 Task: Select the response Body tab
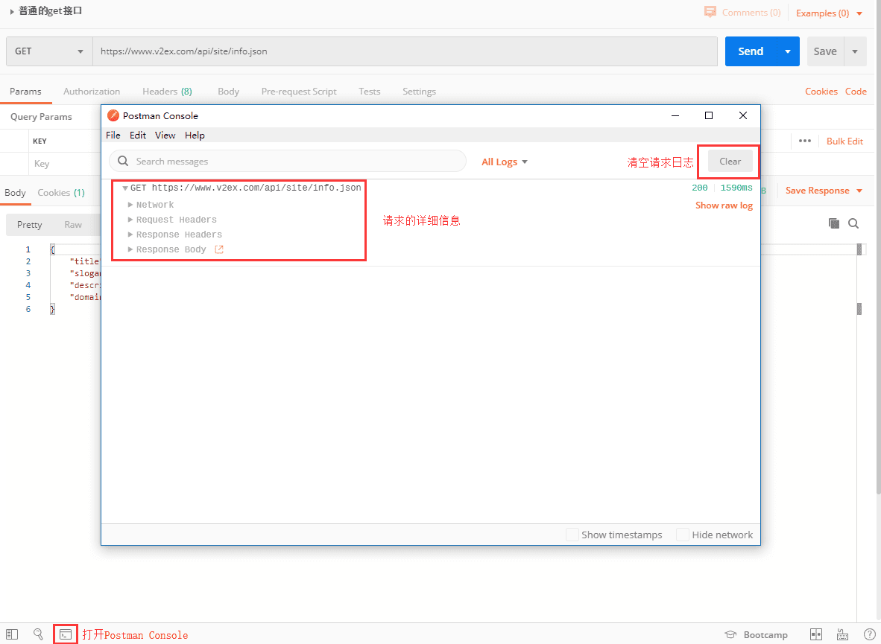point(15,193)
